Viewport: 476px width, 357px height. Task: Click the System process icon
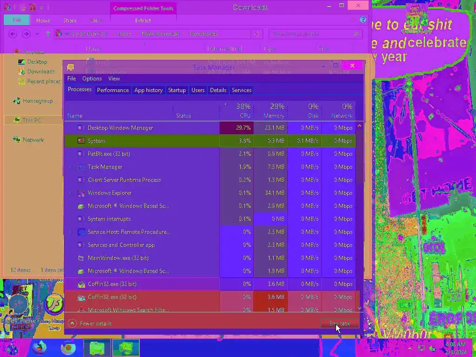coord(81,141)
